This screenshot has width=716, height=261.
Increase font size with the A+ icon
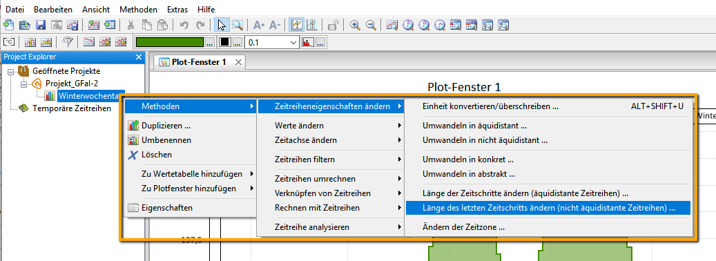[x=259, y=25]
